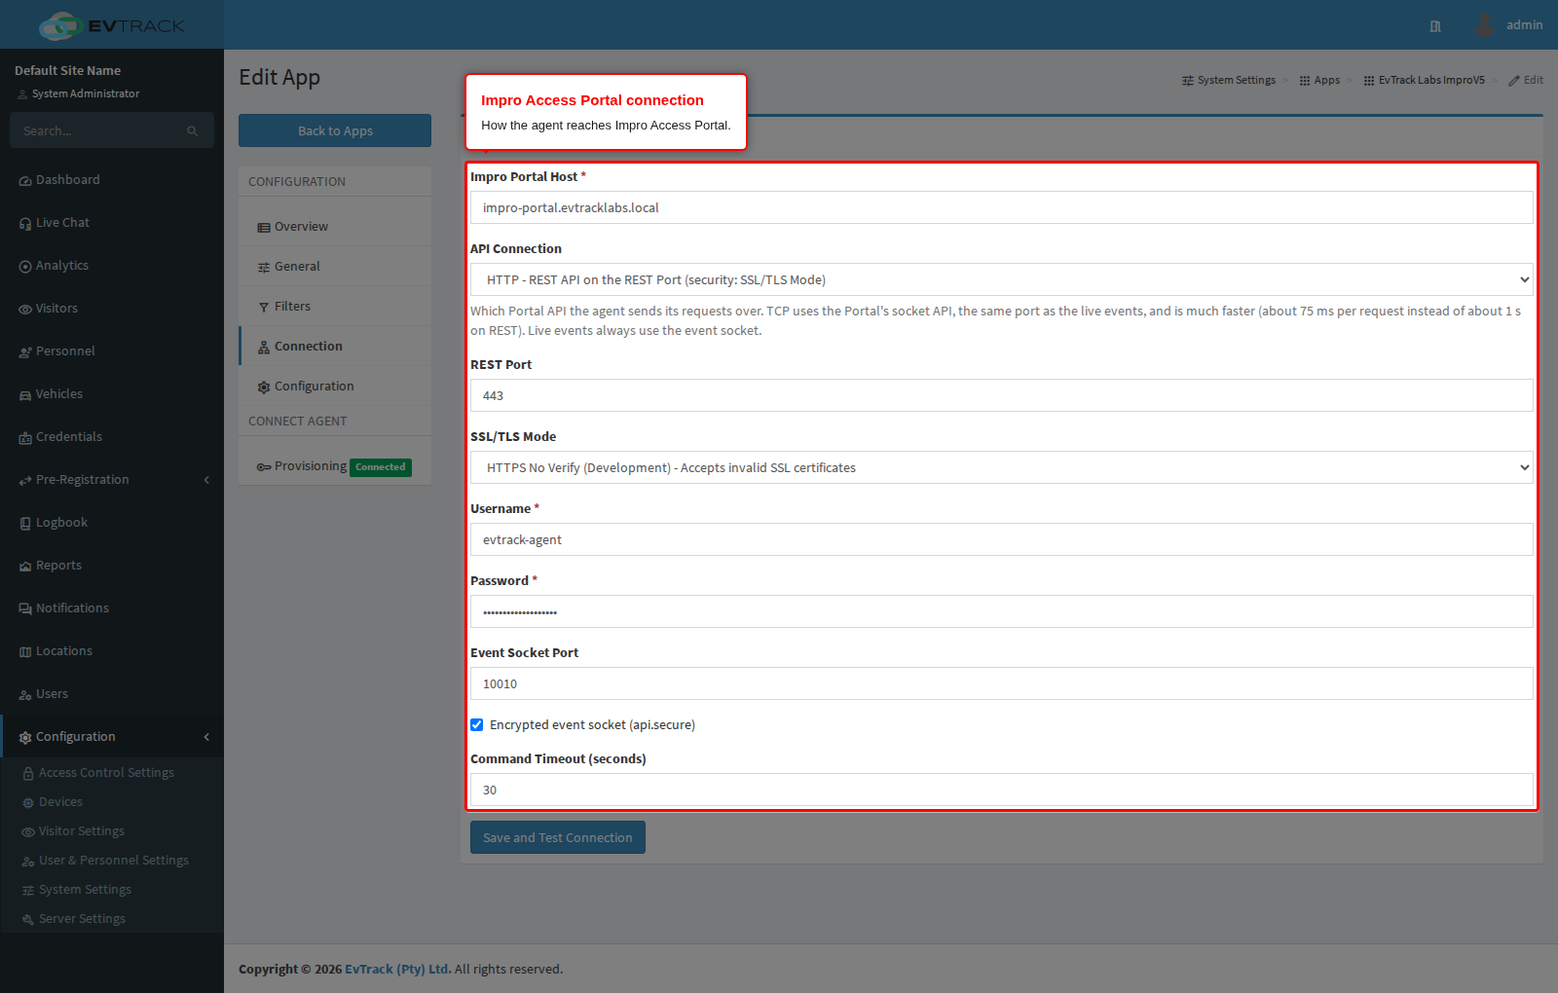Click the Credentials badge icon
This screenshot has width=1558, height=993.
coord(25,438)
